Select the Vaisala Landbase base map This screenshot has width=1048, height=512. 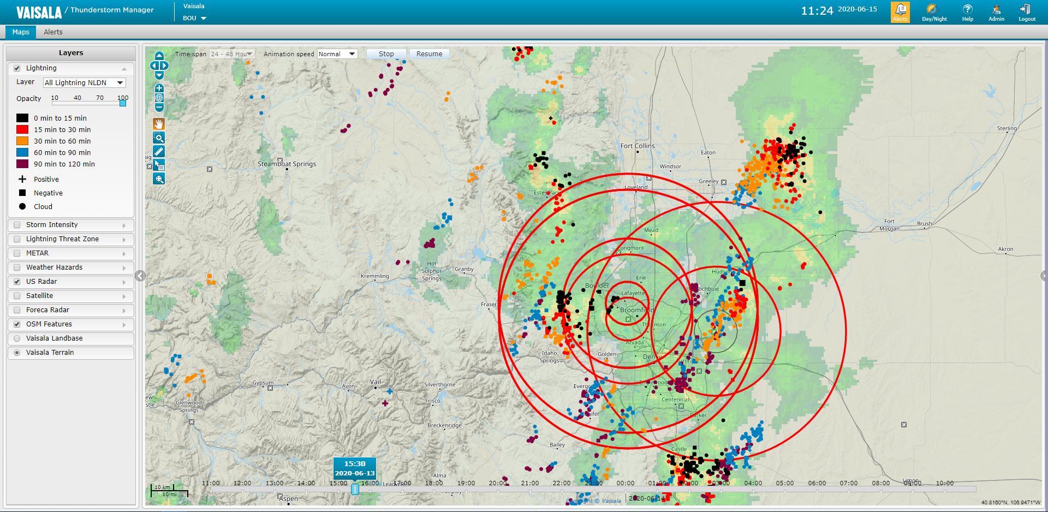pyautogui.click(x=17, y=338)
